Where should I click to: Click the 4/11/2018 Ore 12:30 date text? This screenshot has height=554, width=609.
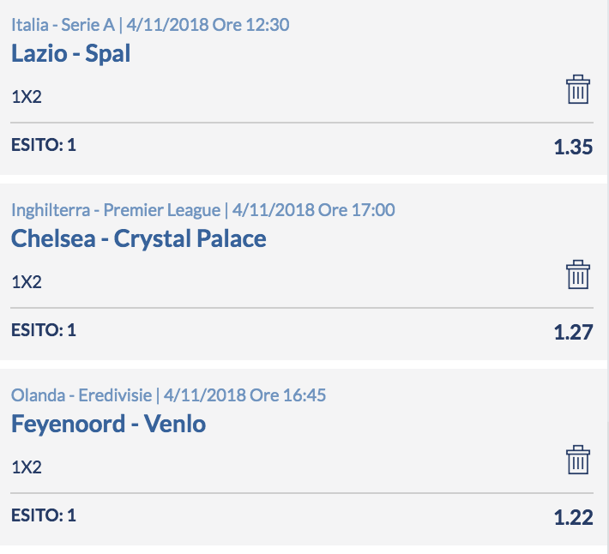point(208,25)
